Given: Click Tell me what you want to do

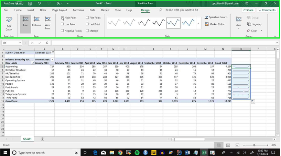Looking at the screenshot, I should [x=181, y=10].
